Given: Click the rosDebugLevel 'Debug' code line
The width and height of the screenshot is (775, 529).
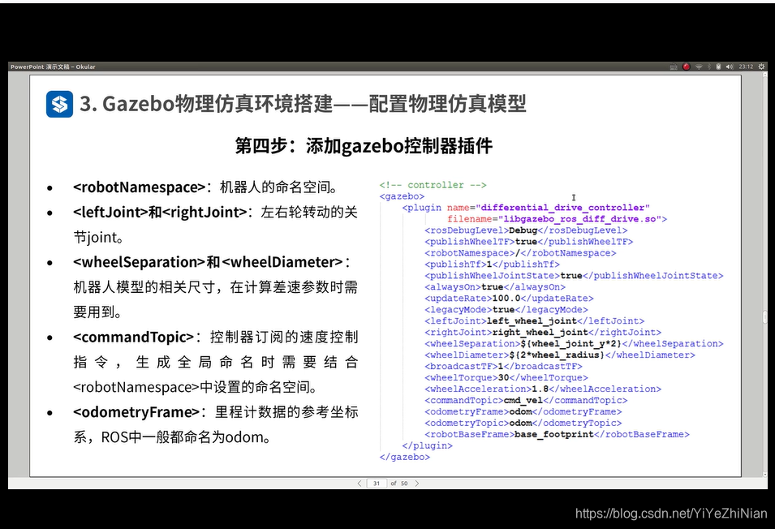Looking at the screenshot, I should click(x=526, y=230).
